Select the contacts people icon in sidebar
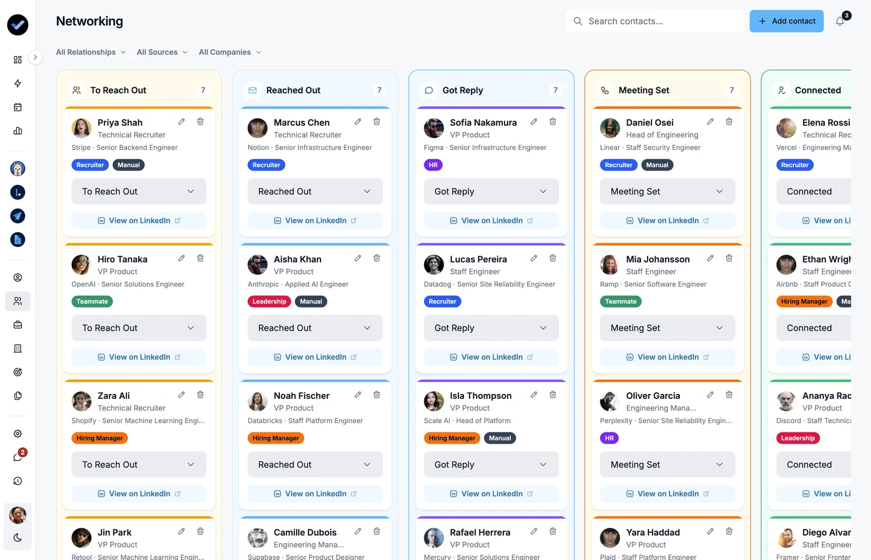 (17, 301)
